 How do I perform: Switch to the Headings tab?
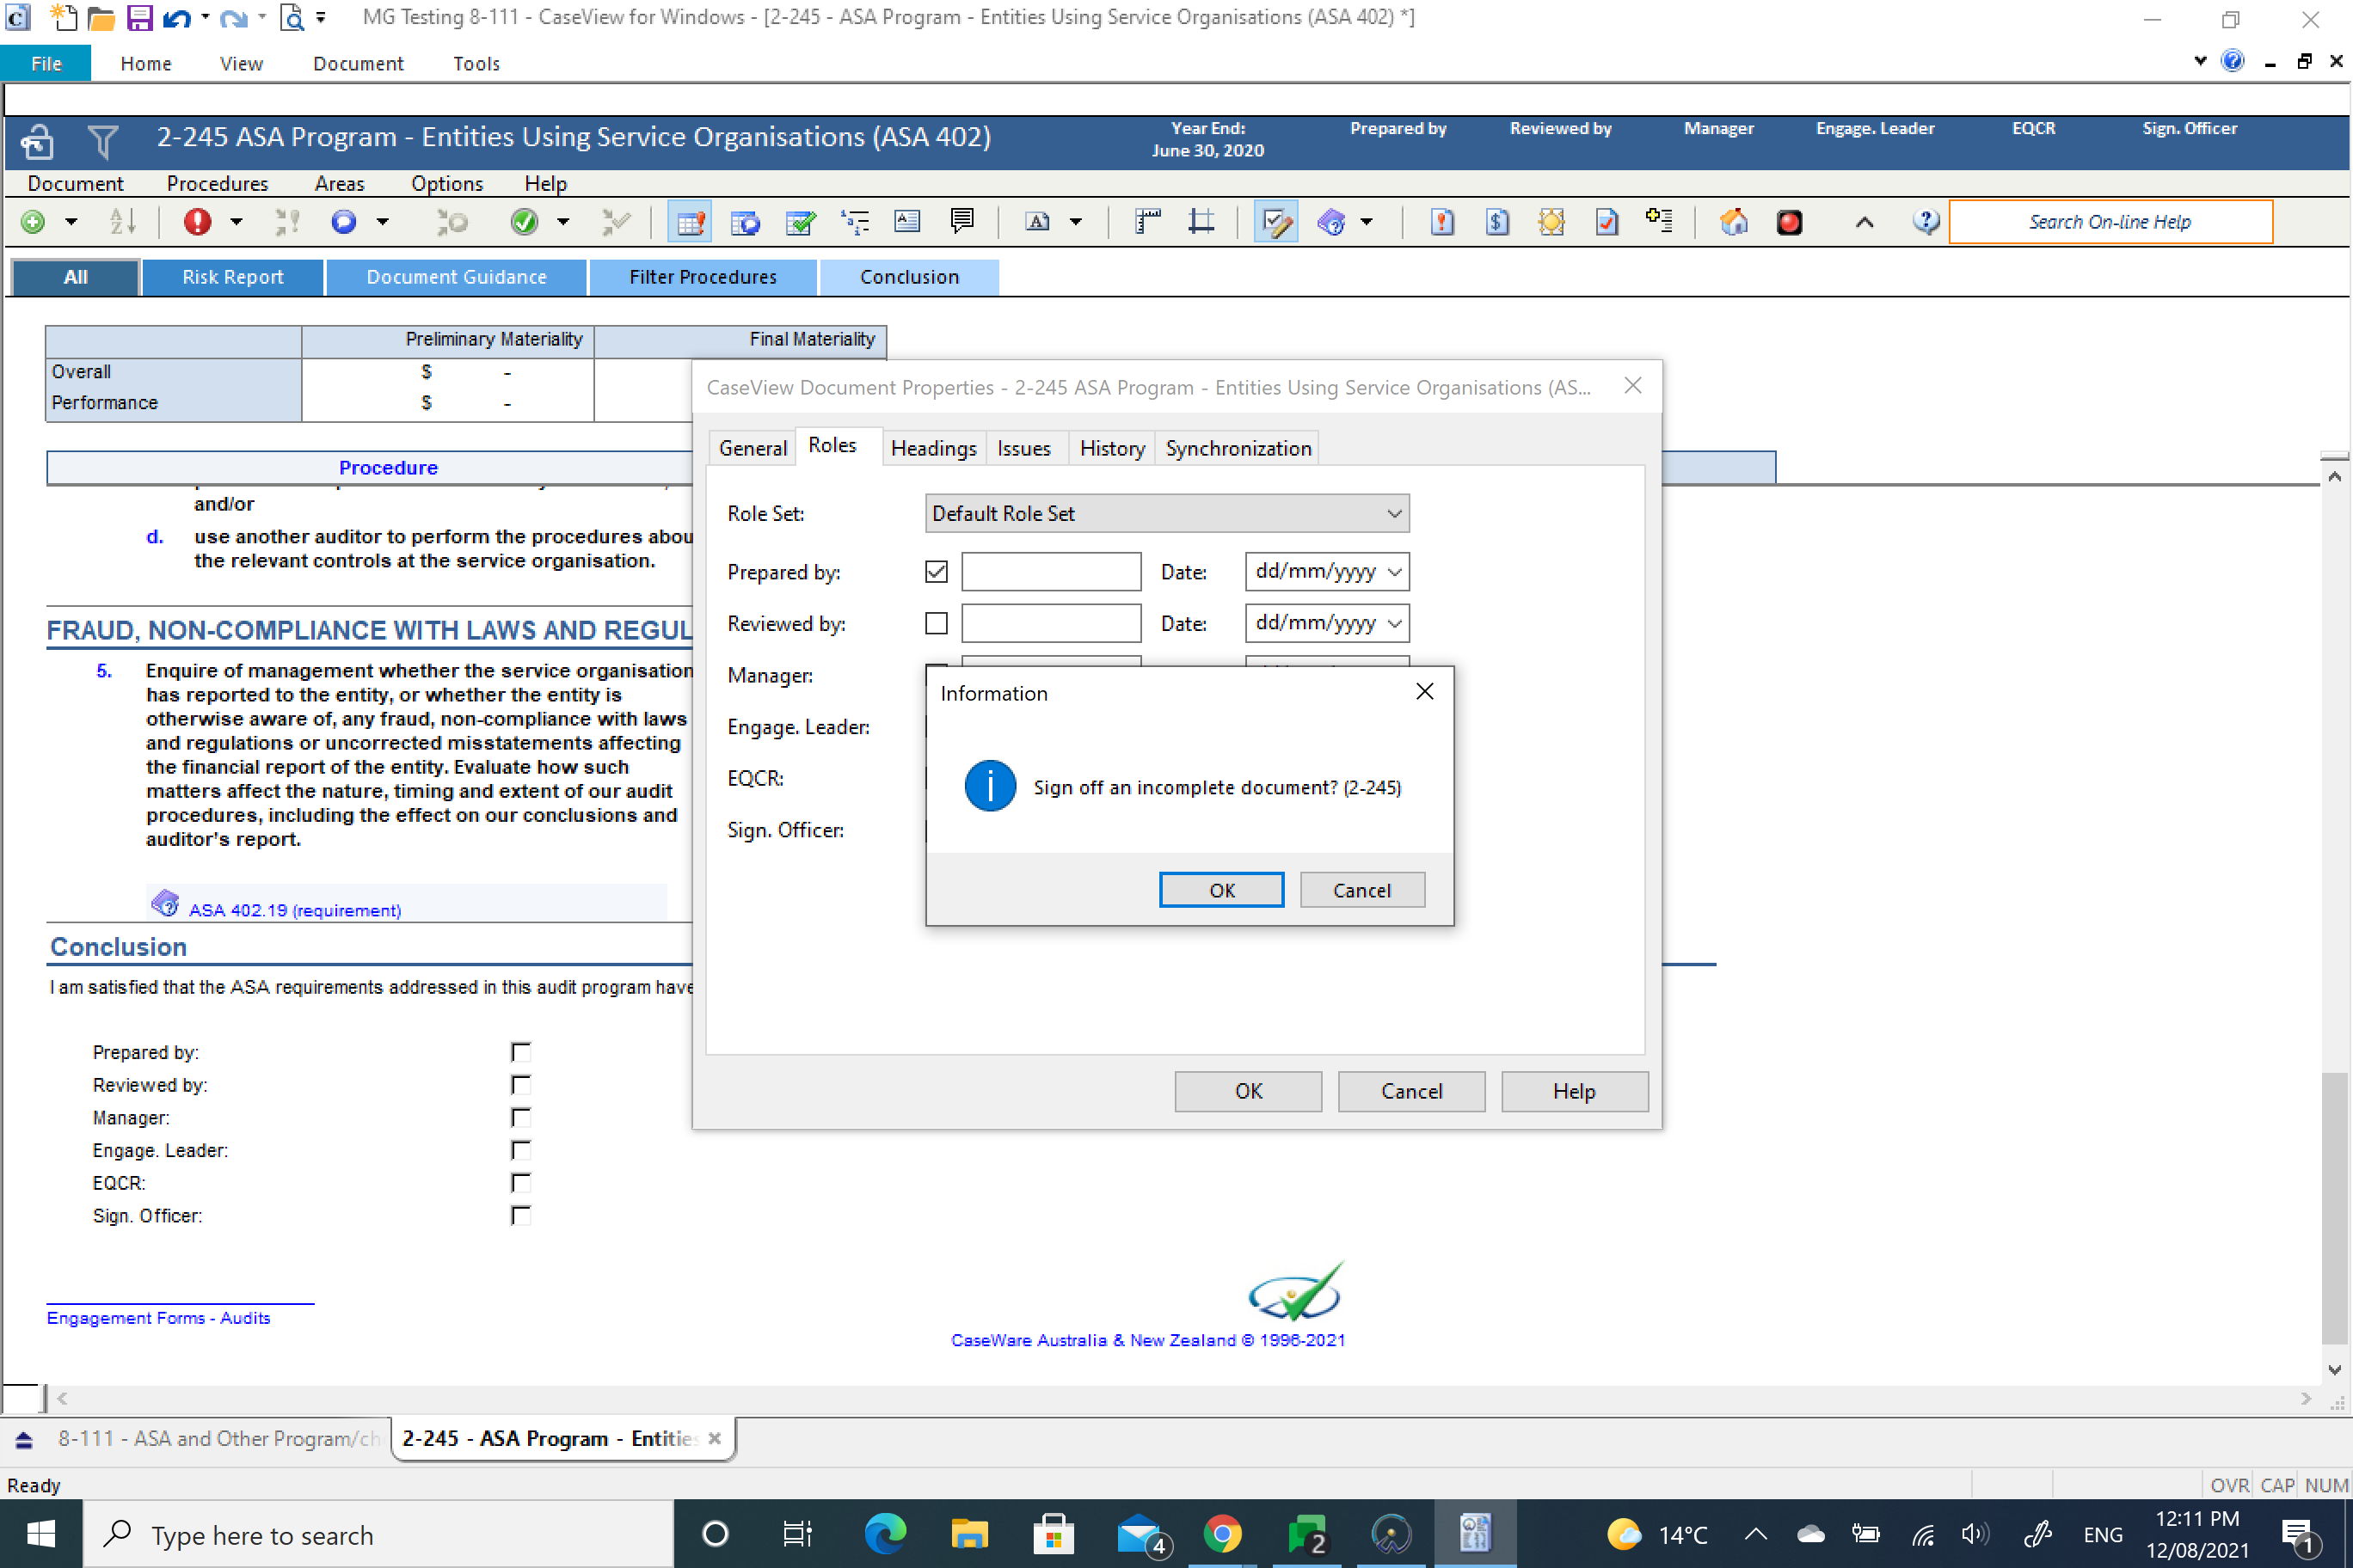pyautogui.click(x=933, y=448)
